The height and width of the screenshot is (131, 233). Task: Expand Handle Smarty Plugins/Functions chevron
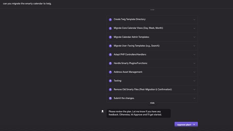[194, 63]
